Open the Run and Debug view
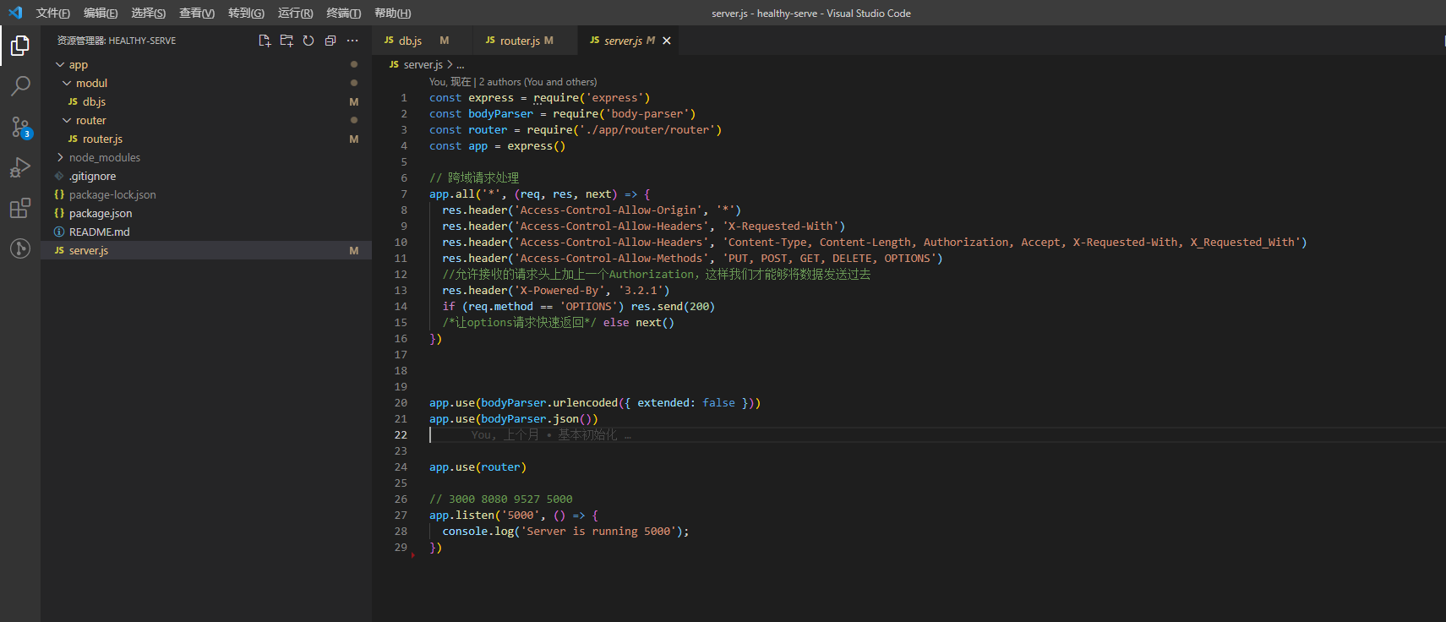The image size is (1446, 622). (x=20, y=167)
